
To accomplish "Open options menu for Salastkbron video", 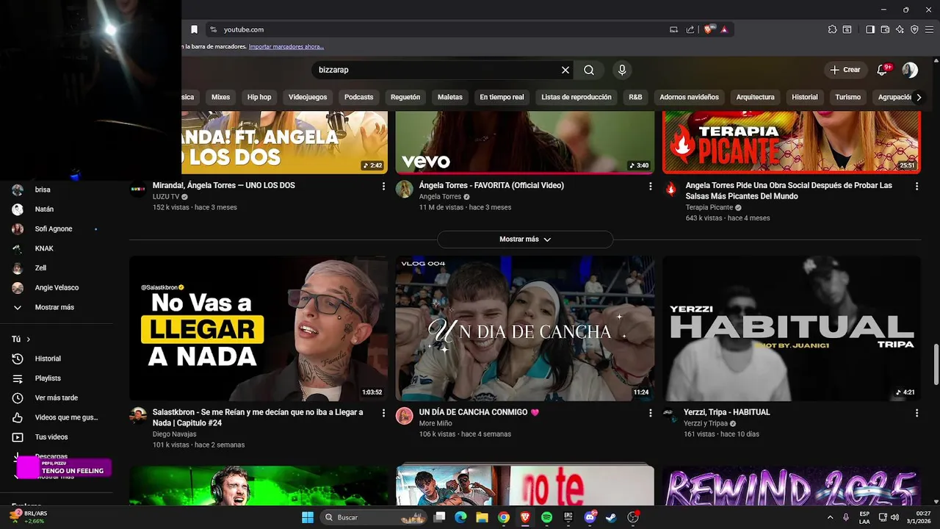I will pyautogui.click(x=383, y=414).
